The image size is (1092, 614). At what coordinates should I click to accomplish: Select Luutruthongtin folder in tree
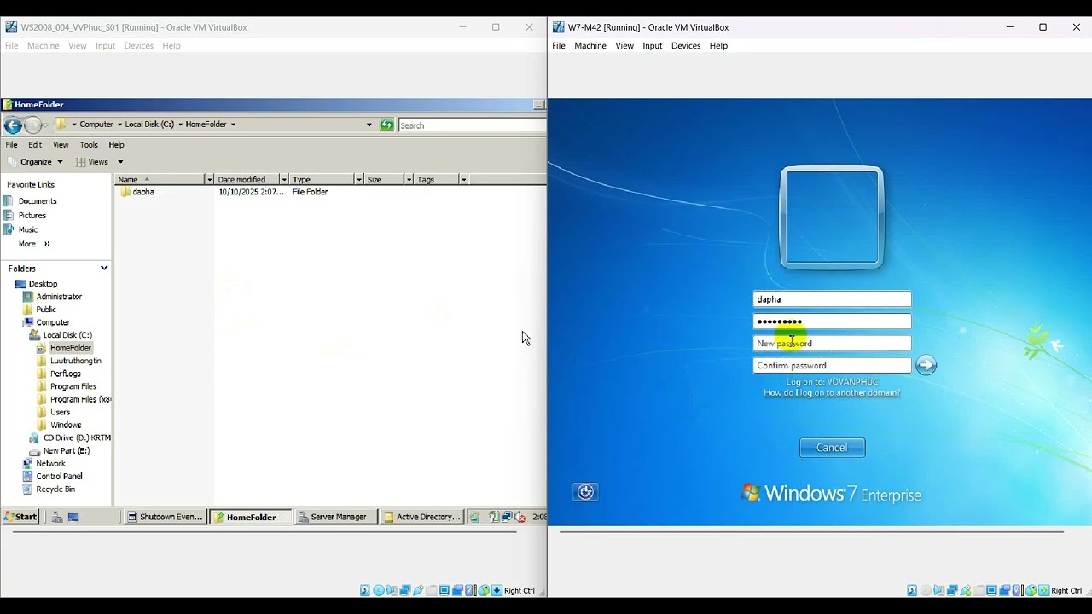click(75, 361)
